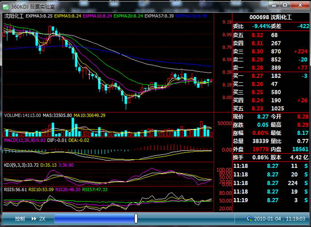Screen dimensions: 311x227
Task: Click the 买五 volume 1025
Action: click(278, 109)
